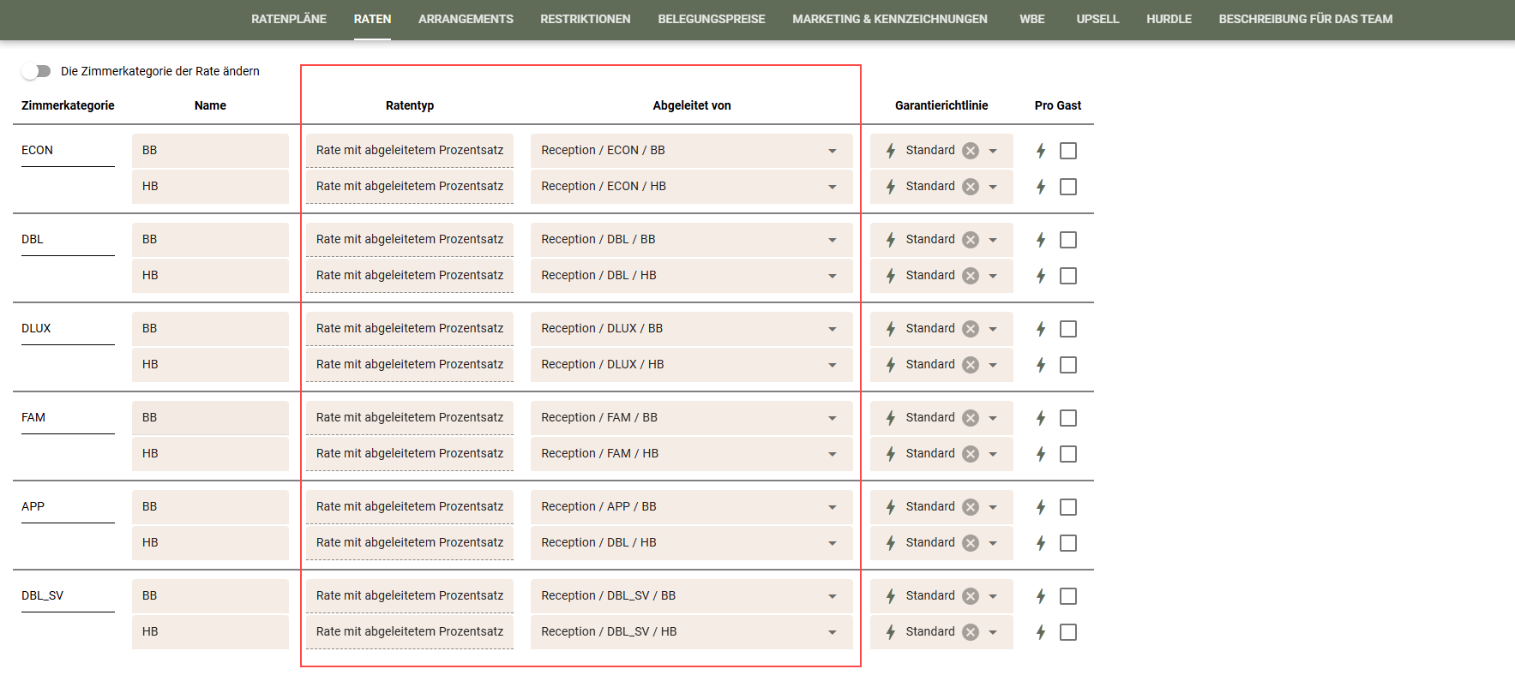
Task: Clear Standard guarantee in FAM BB row
Action: point(971,418)
